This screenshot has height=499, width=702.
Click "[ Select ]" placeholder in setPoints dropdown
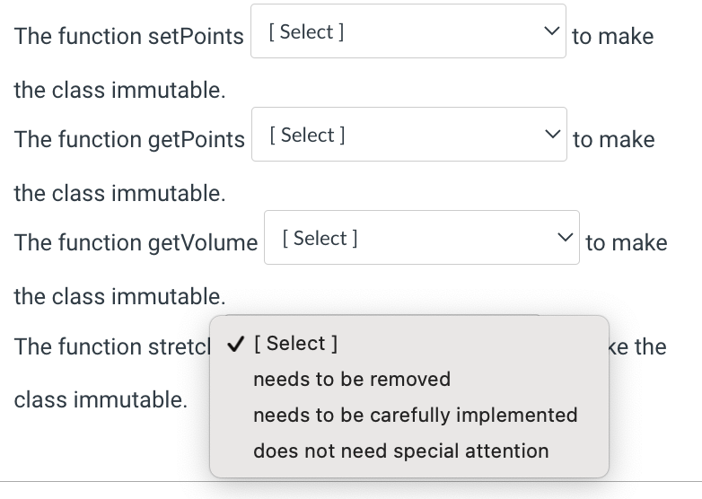click(307, 32)
